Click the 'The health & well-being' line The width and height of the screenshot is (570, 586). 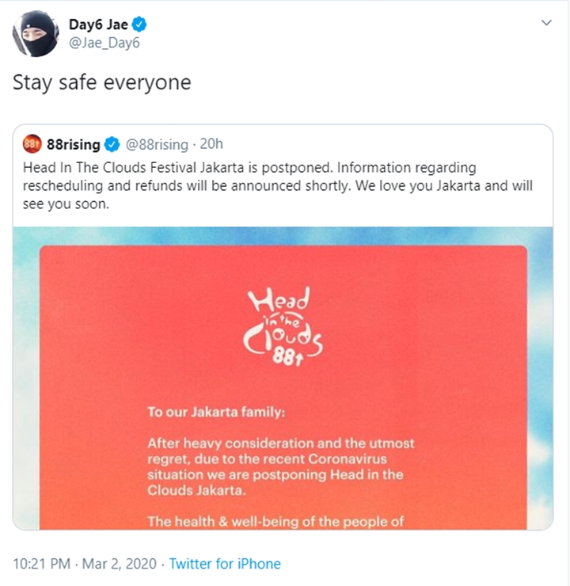tap(276, 521)
